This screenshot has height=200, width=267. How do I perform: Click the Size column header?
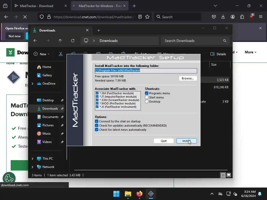(x=220, y=65)
